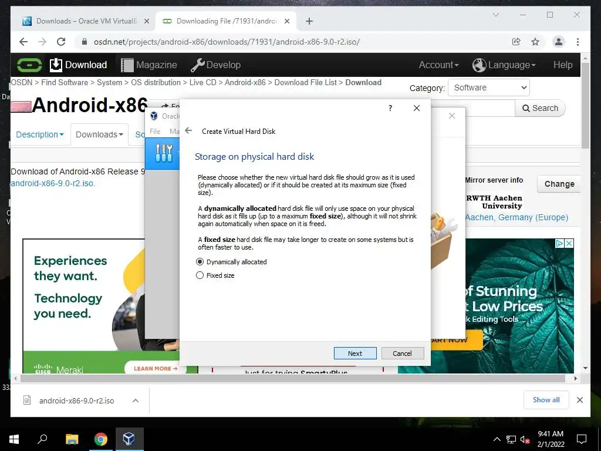Image resolution: width=601 pixels, height=451 pixels.
Task: Choose the Fixed size radio option
Action: 215,275
